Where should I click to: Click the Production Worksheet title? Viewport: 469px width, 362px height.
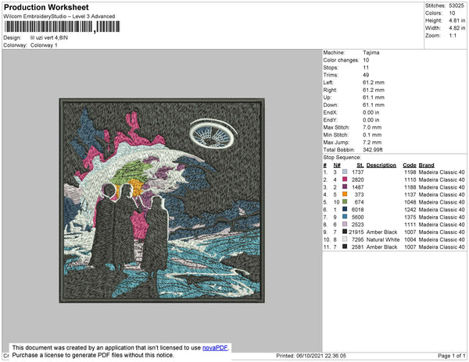pos(46,8)
